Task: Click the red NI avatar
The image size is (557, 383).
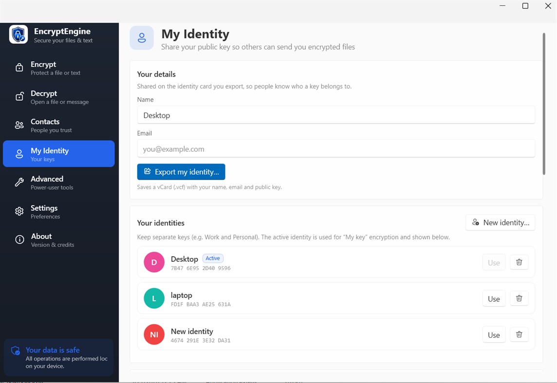Action: [x=154, y=335]
